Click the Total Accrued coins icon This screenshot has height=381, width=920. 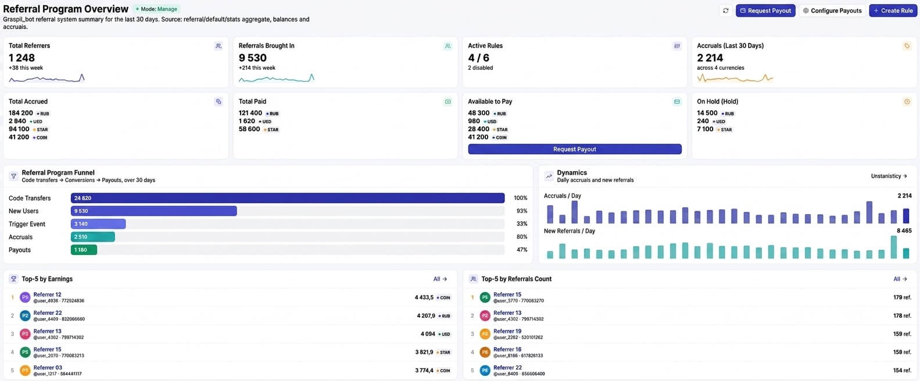[219, 102]
